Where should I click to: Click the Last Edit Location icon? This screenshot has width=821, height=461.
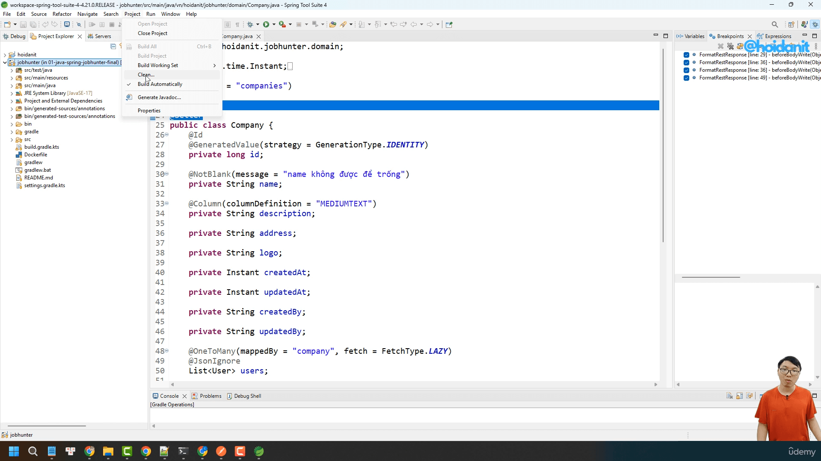pos(394,24)
